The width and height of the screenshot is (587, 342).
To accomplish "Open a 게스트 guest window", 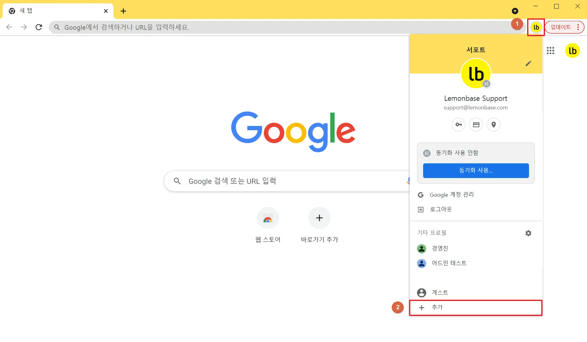I will (476, 293).
